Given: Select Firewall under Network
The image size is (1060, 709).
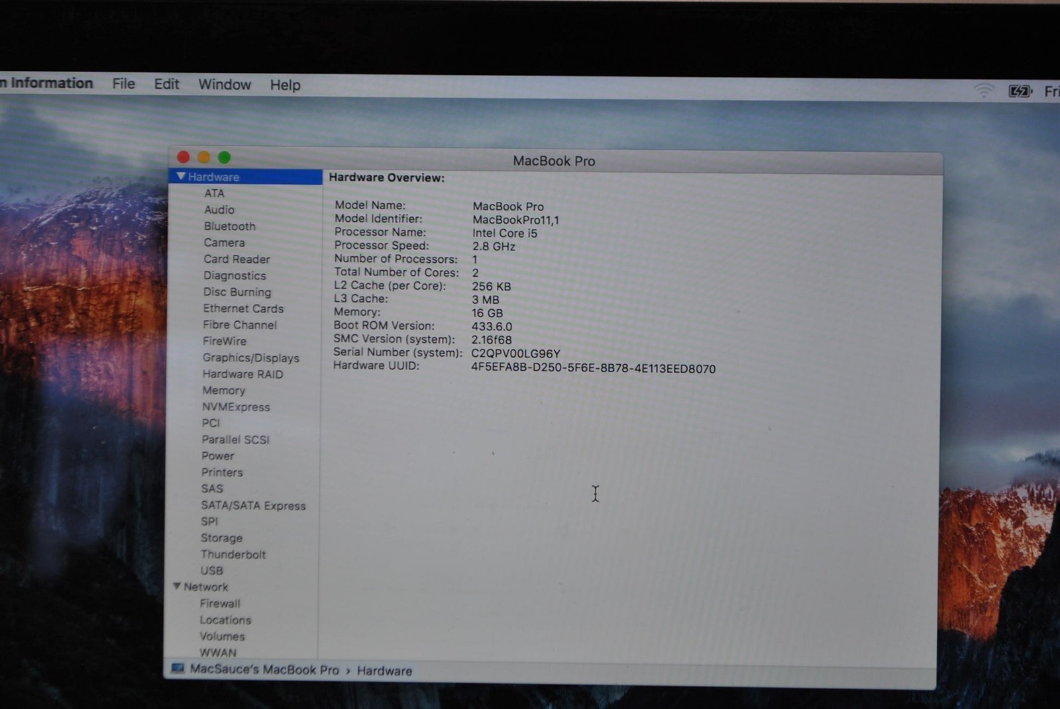Looking at the screenshot, I should [220, 604].
